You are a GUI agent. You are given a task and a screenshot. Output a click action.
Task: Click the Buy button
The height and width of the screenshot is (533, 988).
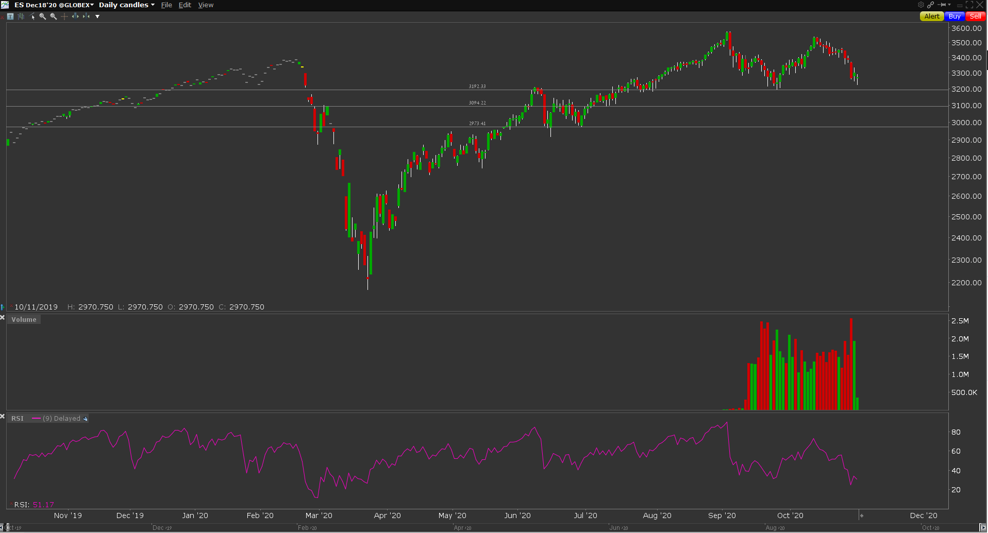tap(954, 16)
